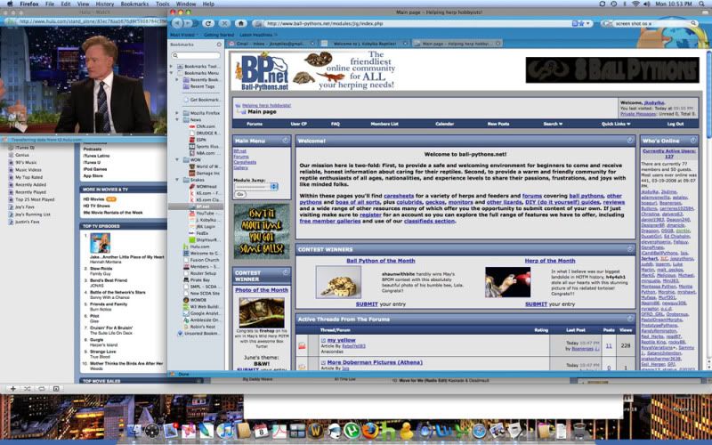Screen dimensions: 712x445
Task: Open the Most Visited bookmarks dropdown
Action: click(x=183, y=35)
